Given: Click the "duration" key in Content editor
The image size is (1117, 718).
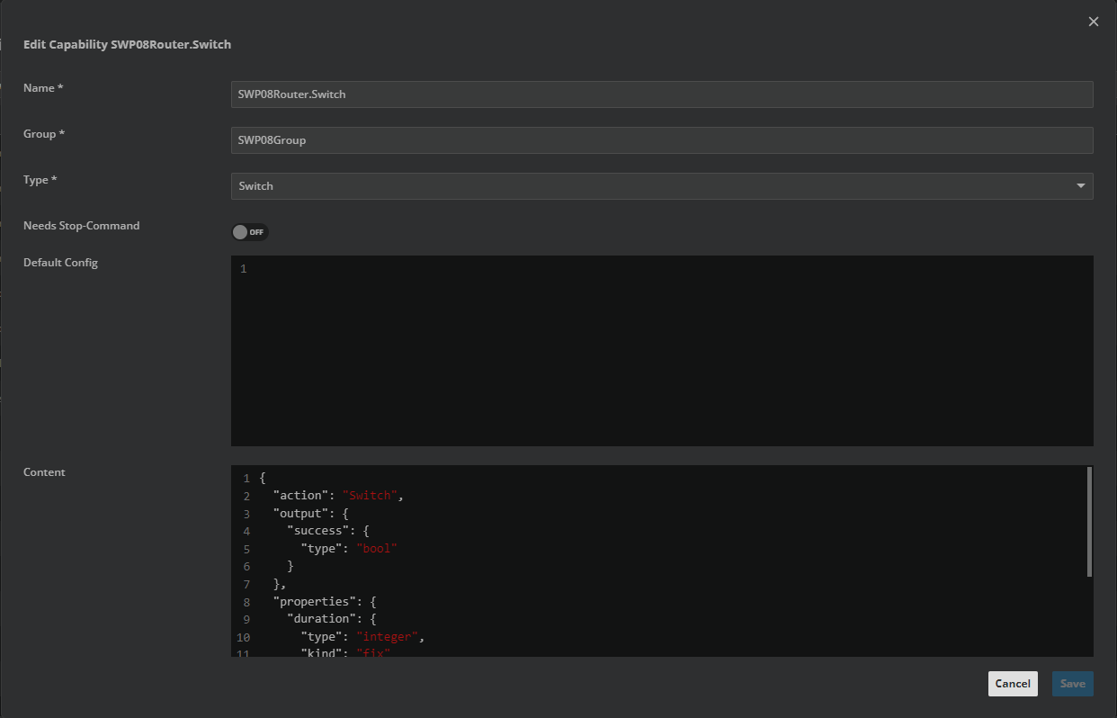Looking at the screenshot, I should pyautogui.click(x=319, y=619).
